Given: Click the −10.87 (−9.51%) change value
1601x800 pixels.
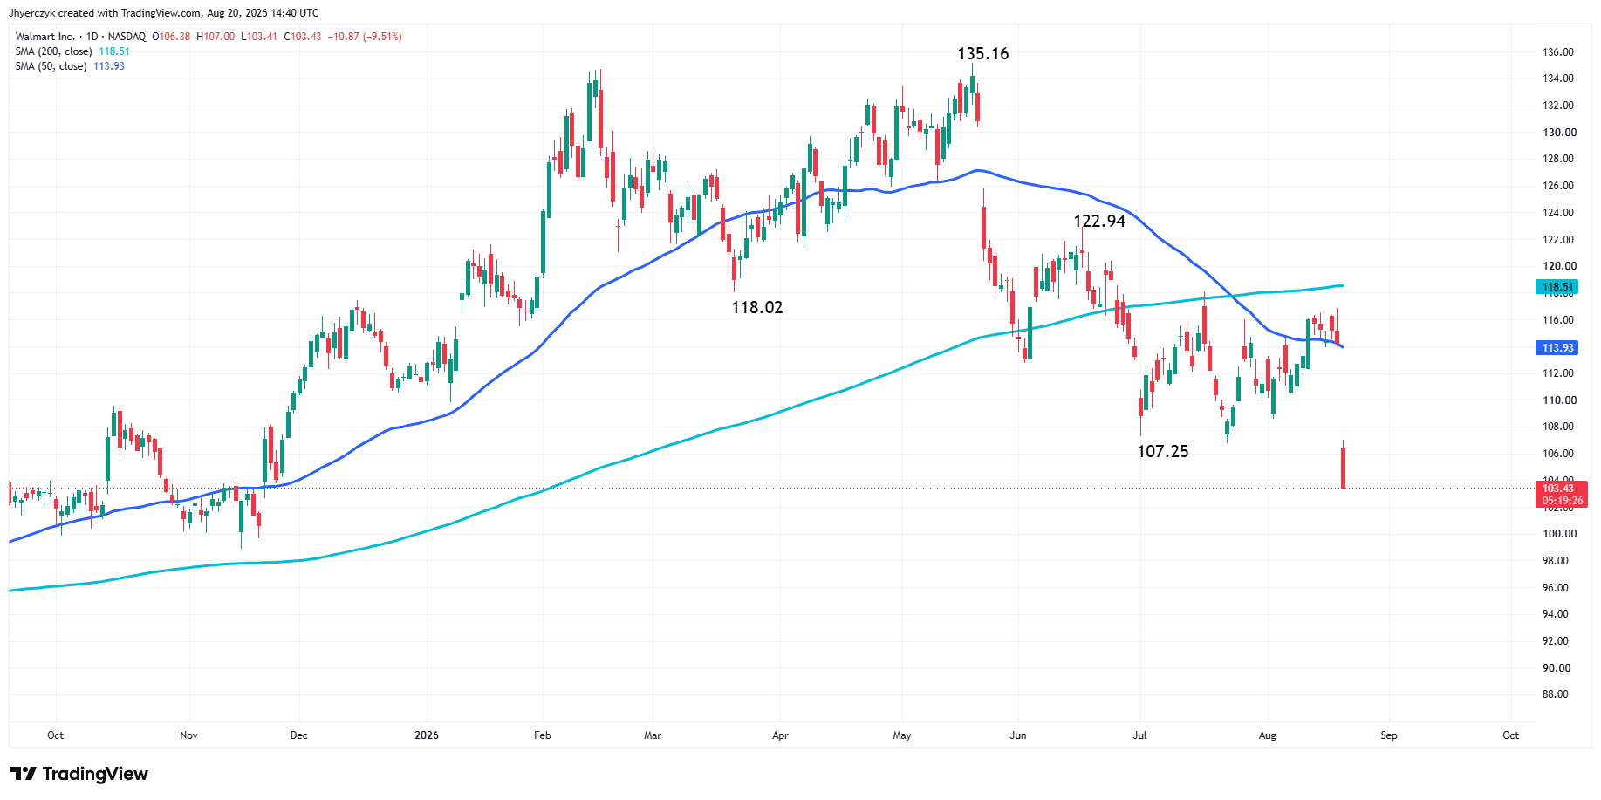Looking at the screenshot, I should pyautogui.click(x=365, y=37).
